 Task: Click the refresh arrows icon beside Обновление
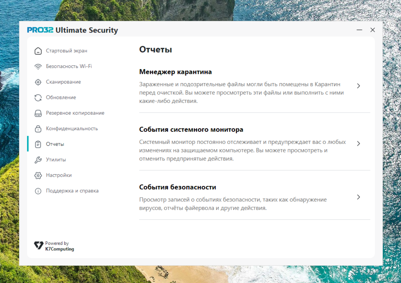(x=38, y=97)
